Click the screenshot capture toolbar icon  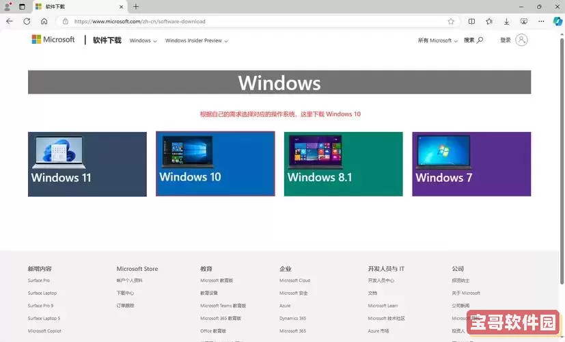[x=524, y=21]
